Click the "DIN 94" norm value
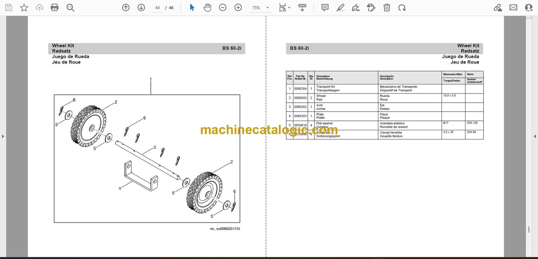538x259 pixels. coord(471,132)
